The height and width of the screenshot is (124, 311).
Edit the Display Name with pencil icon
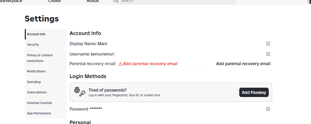click(x=268, y=44)
